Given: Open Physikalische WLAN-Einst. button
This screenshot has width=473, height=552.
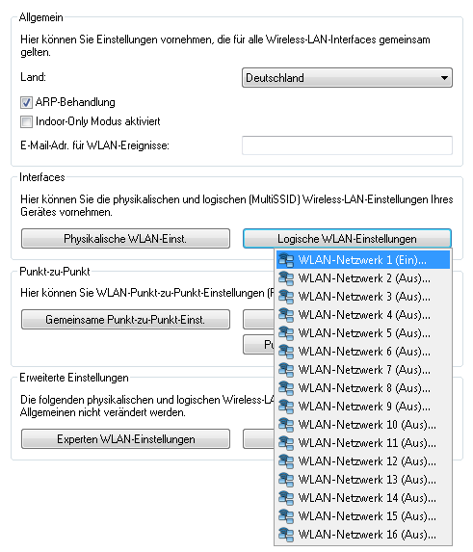Looking at the screenshot, I should click(125, 239).
